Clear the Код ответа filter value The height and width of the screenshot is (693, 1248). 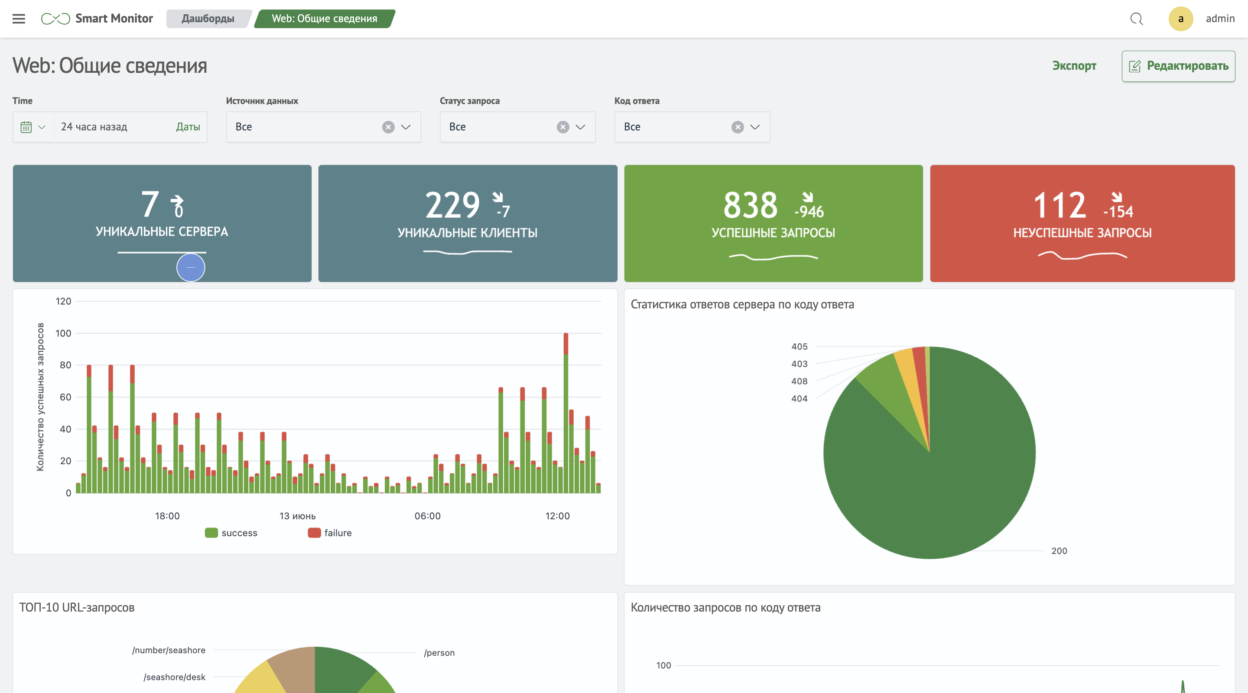738,127
